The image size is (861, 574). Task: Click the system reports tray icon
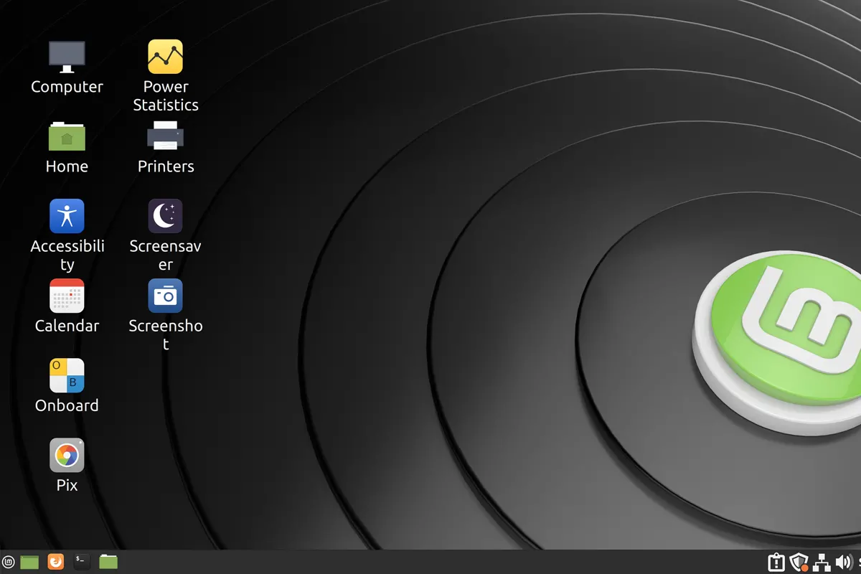tap(776, 562)
